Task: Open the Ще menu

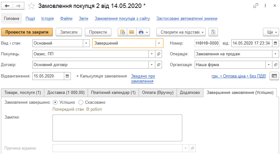Action: (x=271, y=32)
